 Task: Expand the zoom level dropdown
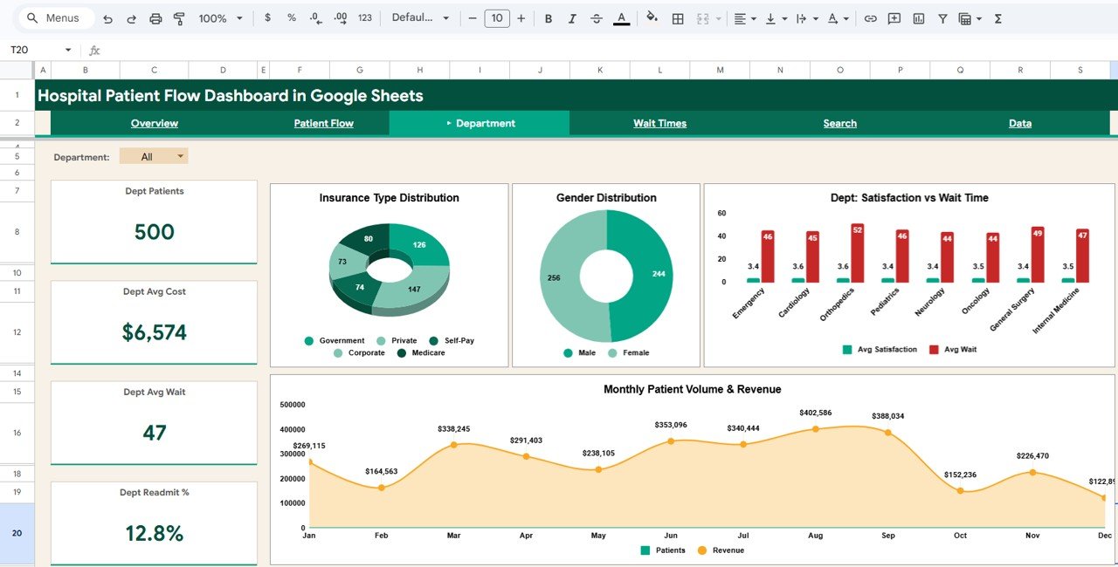tap(218, 17)
